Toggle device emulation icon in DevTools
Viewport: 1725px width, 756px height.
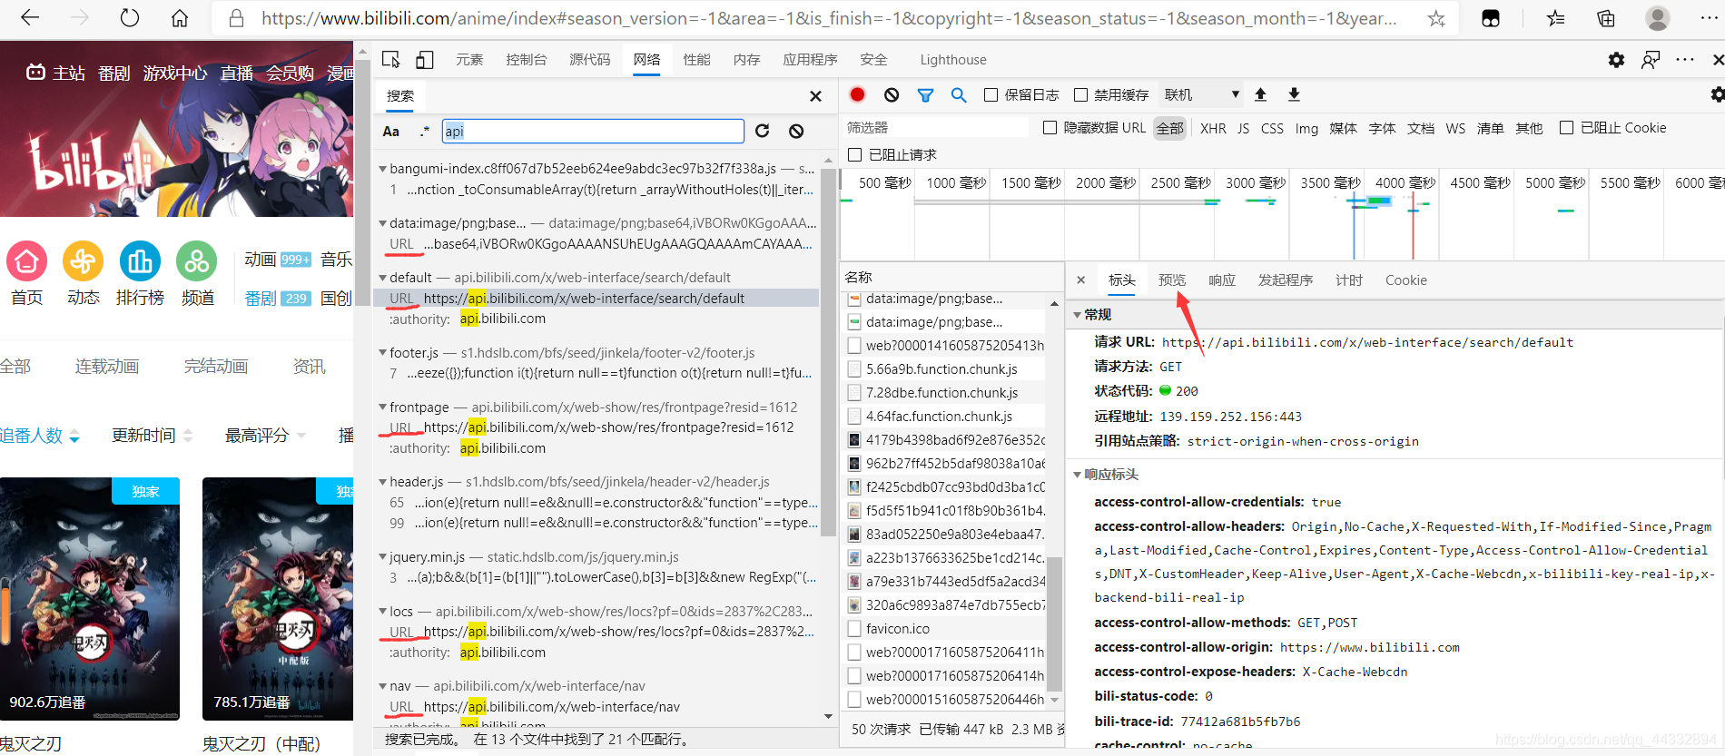pos(425,60)
